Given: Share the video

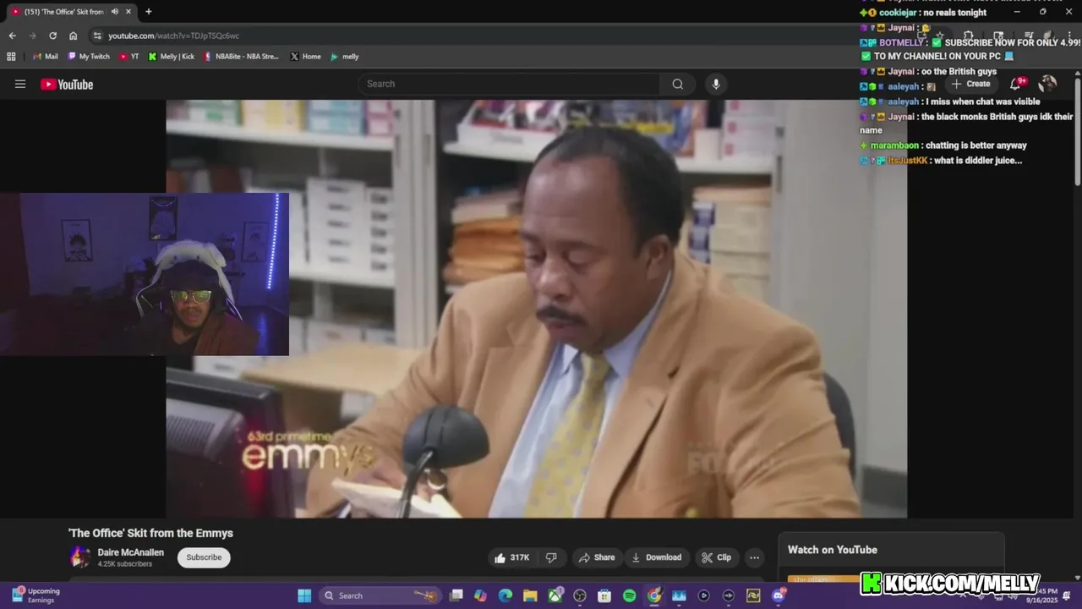Looking at the screenshot, I should coord(596,557).
